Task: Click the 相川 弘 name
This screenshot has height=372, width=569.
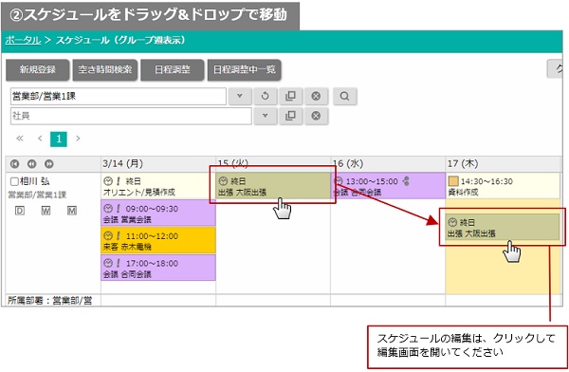Action: click(35, 181)
